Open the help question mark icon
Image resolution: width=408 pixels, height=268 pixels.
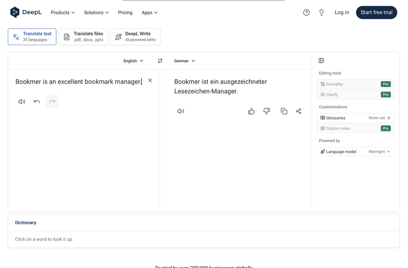[306, 12]
